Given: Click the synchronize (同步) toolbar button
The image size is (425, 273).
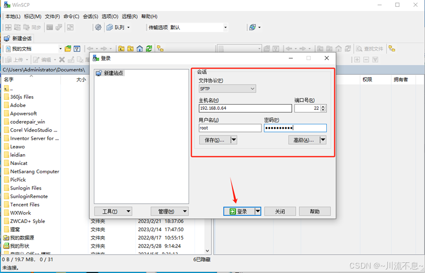Looking at the screenshot, I should (32, 27).
